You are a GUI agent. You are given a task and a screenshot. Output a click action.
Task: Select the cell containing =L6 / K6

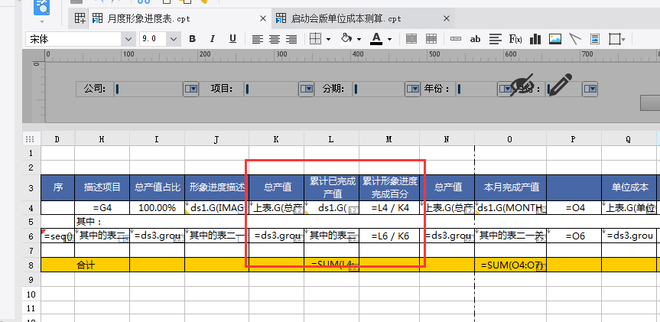point(389,236)
